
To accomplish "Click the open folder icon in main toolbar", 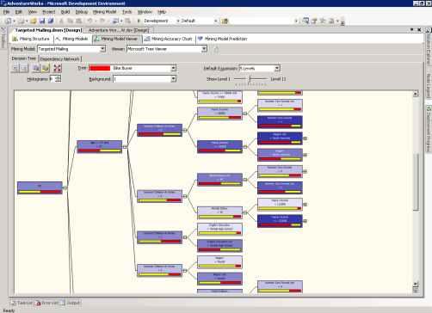I will 34,21.
